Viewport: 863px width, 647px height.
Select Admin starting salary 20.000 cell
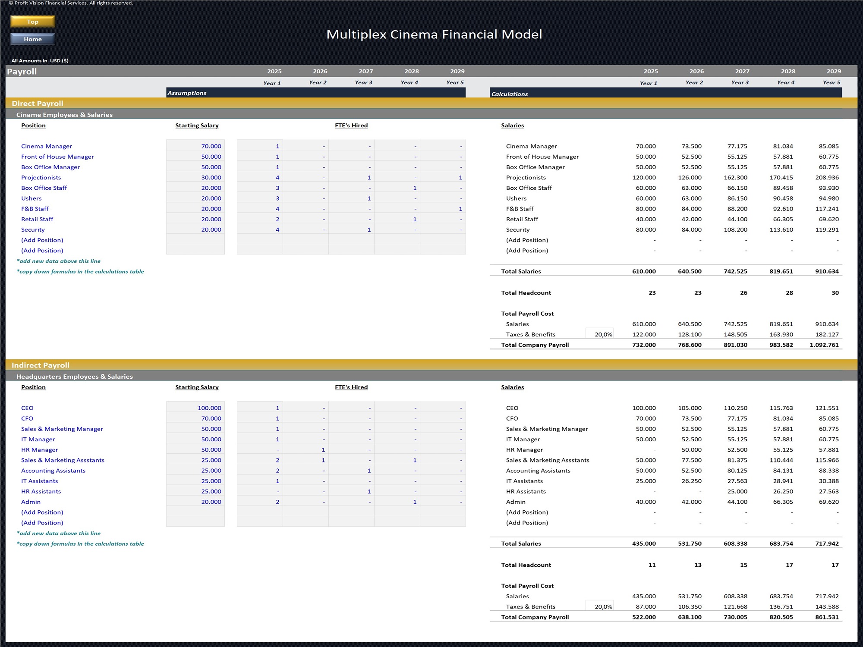[x=195, y=502]
